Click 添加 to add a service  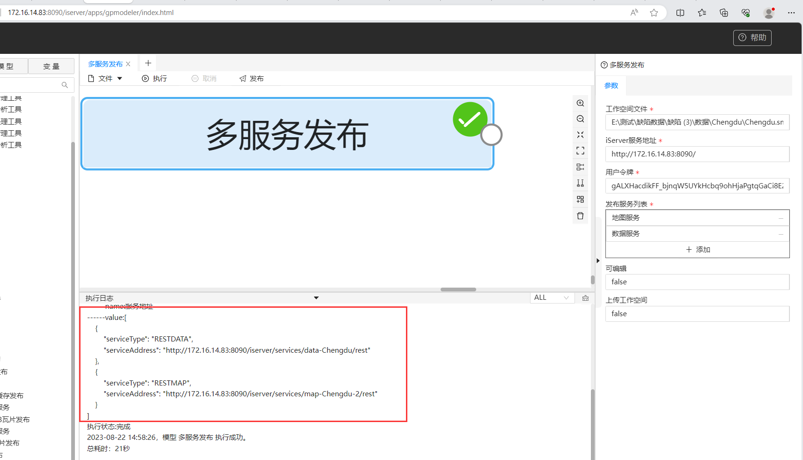pos(698,250)
